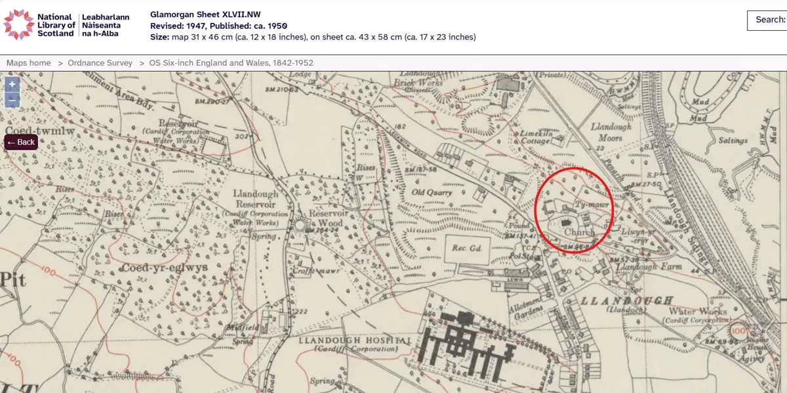The width and height of the screenshot is (787, 393).
Task: Follow the Ordnance Survey breadcrumb link
Action: click(100, 63)
